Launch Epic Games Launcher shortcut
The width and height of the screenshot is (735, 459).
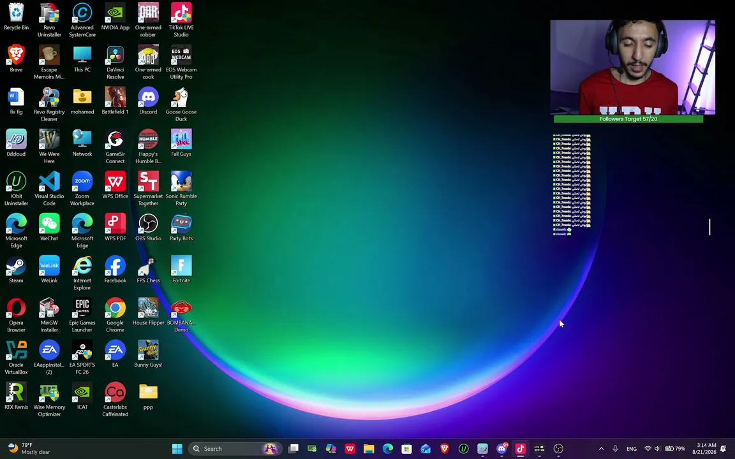click(82, 316)
